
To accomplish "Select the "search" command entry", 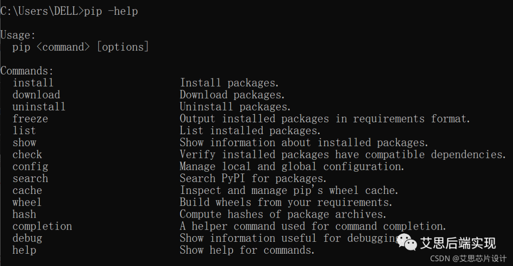I will (30, 179).
